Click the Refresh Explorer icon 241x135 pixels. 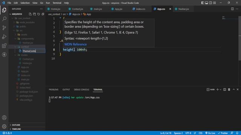(38, 14)
